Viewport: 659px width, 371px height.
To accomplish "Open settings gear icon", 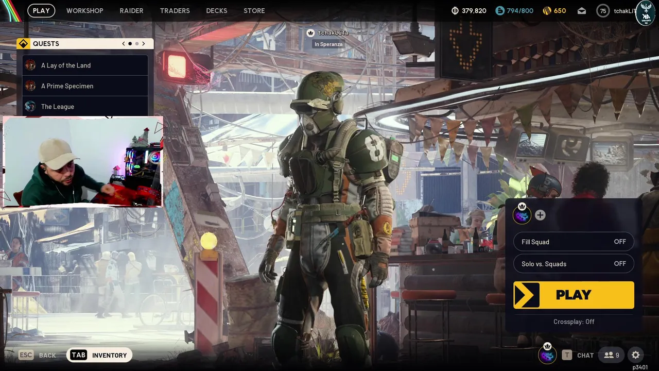I will point(636,355).
